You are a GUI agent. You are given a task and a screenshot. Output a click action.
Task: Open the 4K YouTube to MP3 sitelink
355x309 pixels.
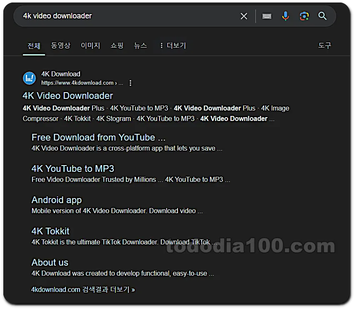pos(72,168)
